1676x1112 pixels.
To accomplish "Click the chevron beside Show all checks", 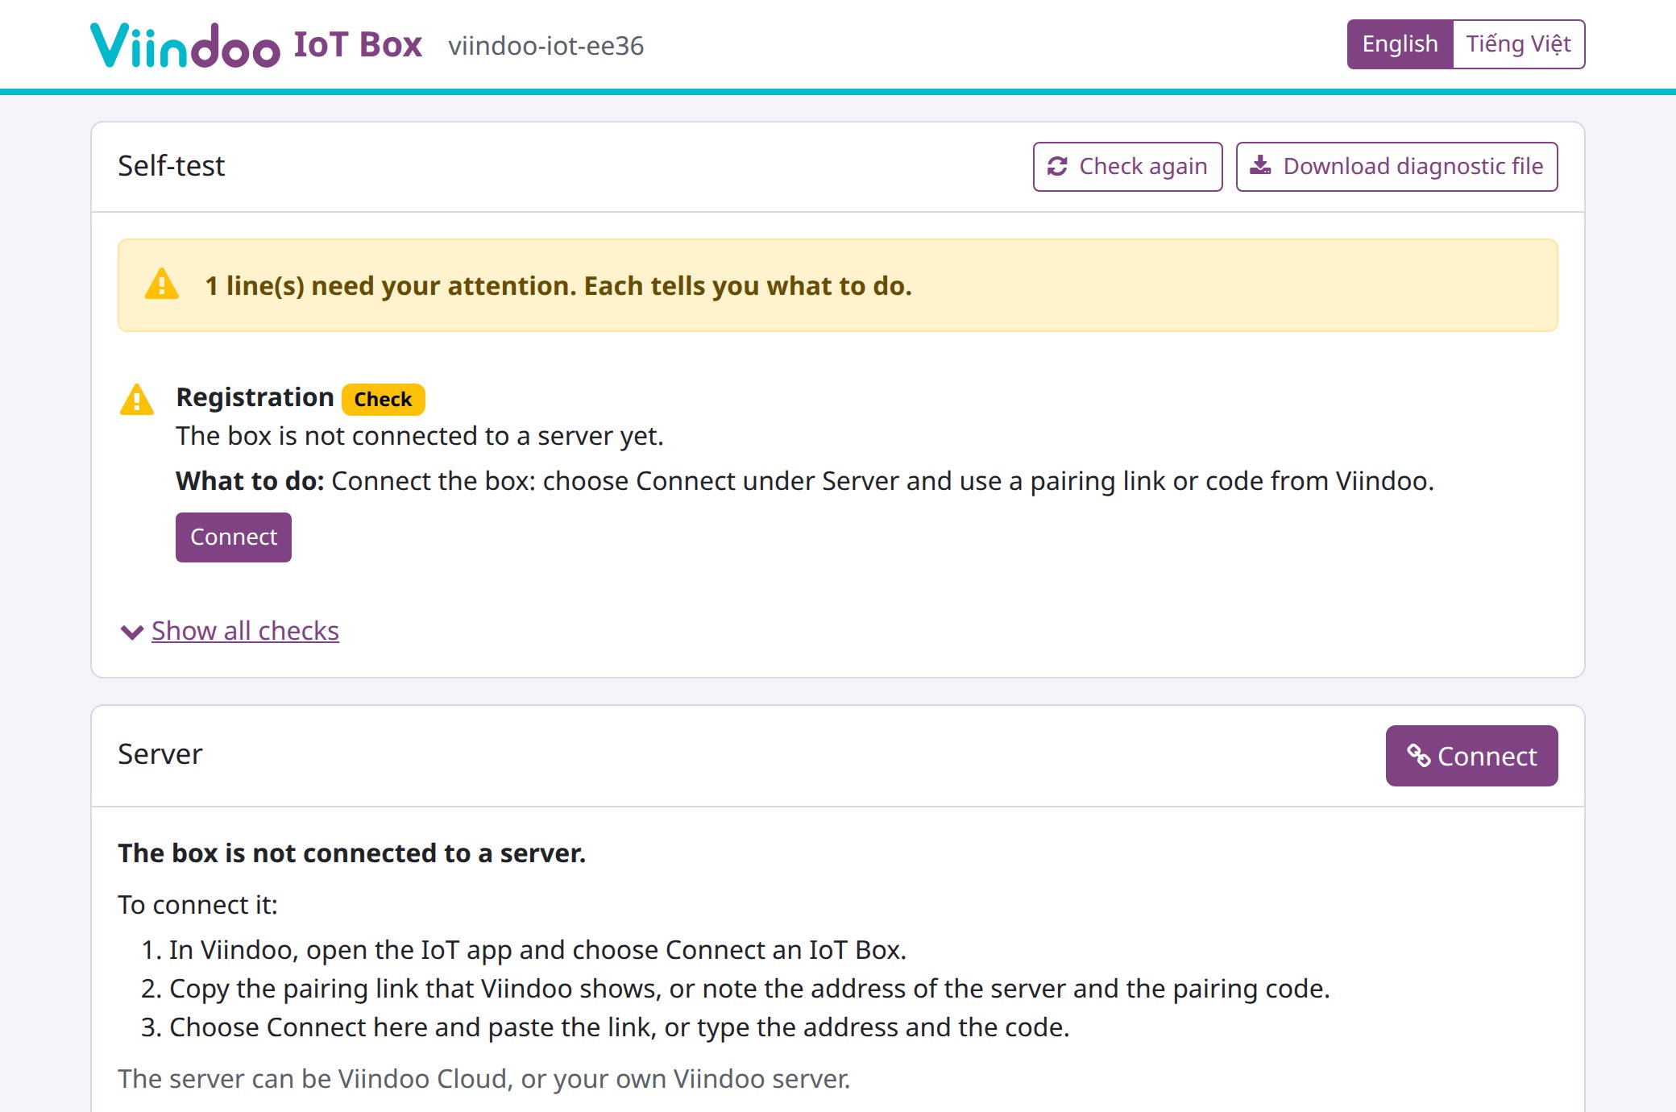I will pos(131,632).
